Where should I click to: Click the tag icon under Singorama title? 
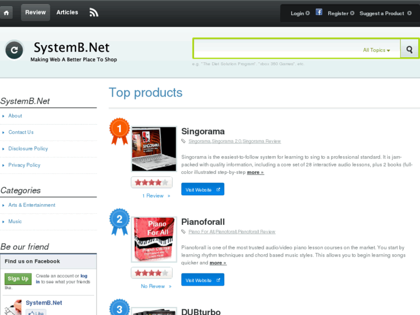click(x=184, y=141)
